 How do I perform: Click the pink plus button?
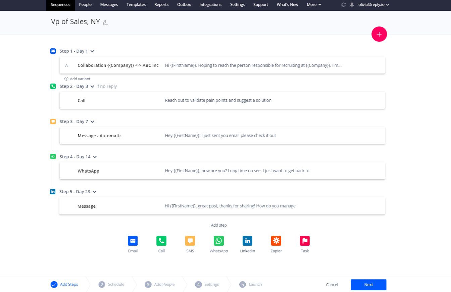pos(379,34)
